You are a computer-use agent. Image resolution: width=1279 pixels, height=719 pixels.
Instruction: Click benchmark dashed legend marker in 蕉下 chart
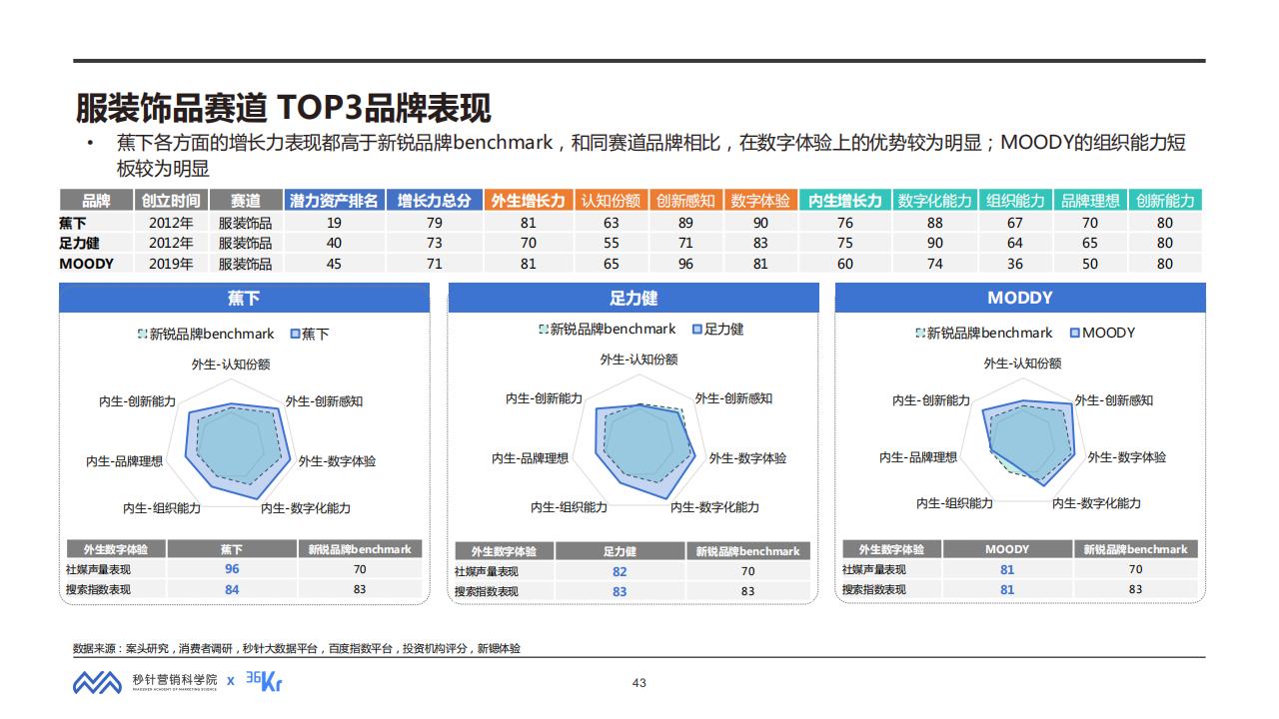click(x=142, y=335)
